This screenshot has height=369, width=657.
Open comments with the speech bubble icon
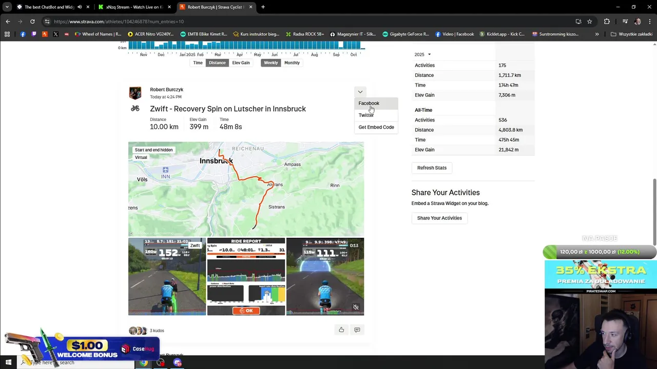[357, 330]
